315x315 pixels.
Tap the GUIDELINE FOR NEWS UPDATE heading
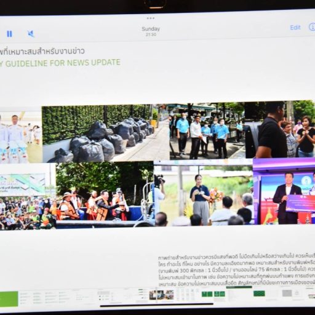[63, 63]
